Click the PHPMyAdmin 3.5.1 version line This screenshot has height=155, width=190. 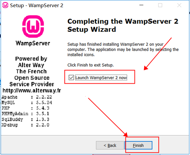point(25,114)
